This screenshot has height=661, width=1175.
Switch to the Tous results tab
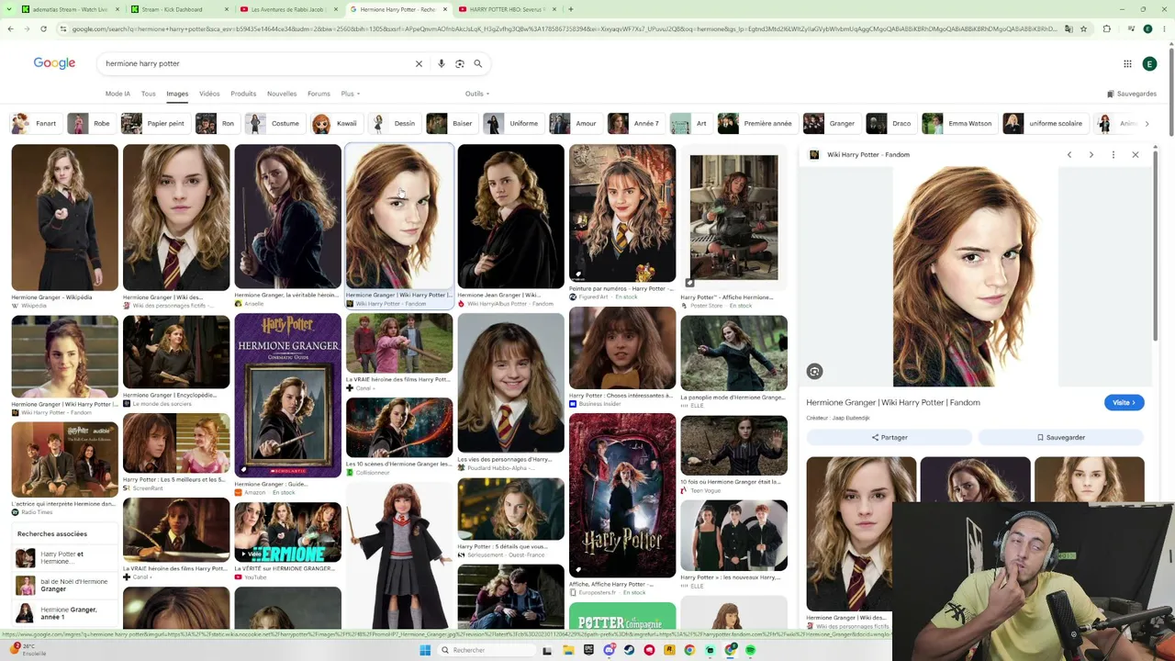148,94
